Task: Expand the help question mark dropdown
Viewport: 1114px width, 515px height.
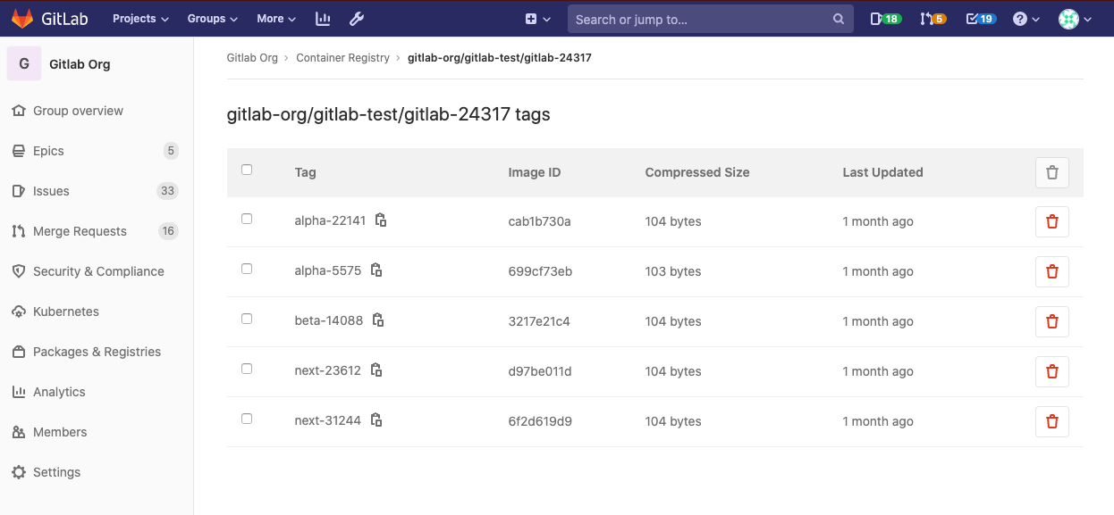Action: (1025, 18)
